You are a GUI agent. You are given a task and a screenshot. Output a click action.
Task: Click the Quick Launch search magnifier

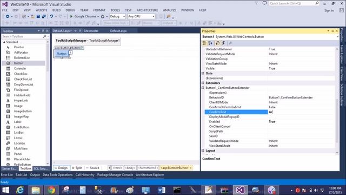pyautogui.click(x=317, y=3)
